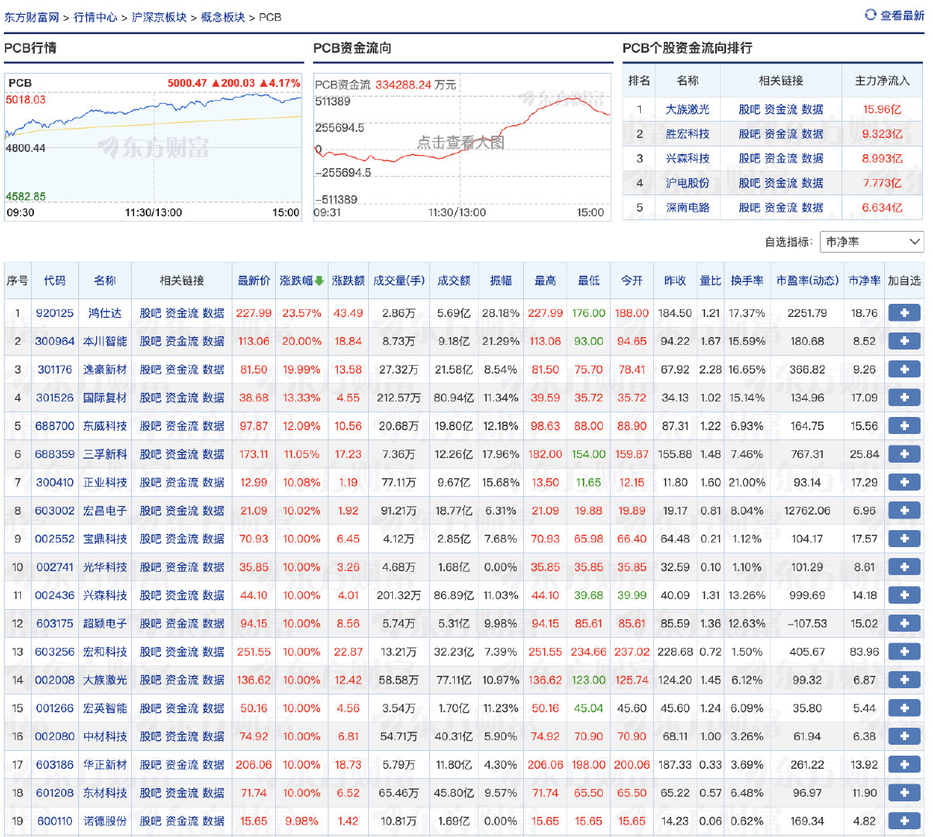Open 深南电路 in the fund flow ranking
This screenshot has height=837, width=933.
pyautogui.click(x=687, y=208)
